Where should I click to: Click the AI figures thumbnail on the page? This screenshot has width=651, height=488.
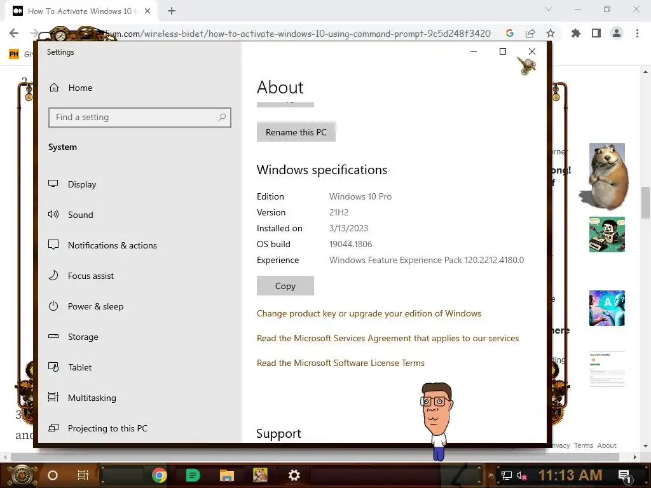(607, 308)
